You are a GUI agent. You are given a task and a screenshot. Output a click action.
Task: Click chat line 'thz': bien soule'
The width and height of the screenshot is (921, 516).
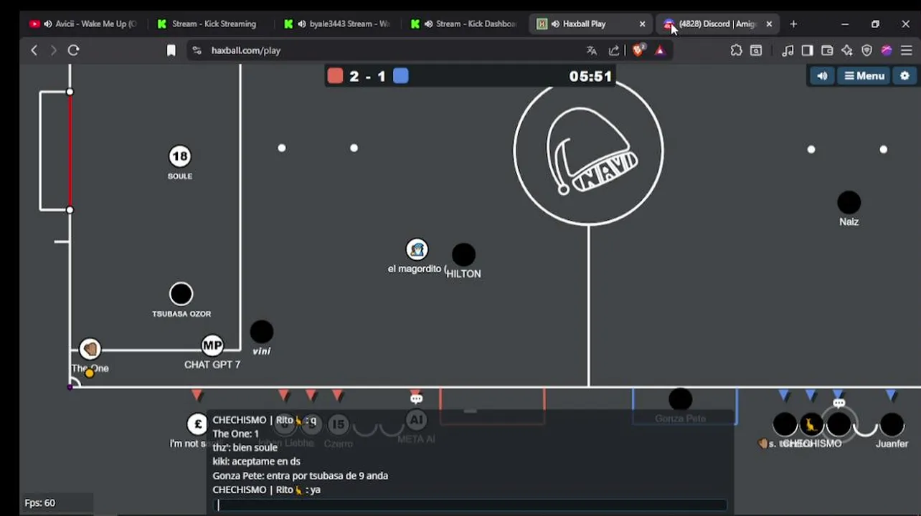pos(245,447)
